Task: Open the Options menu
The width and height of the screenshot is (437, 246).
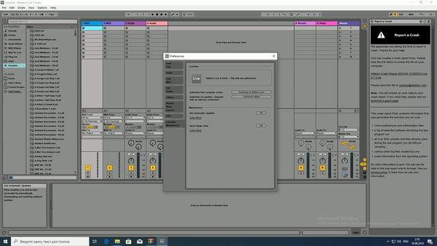Action: coord(42,8)
